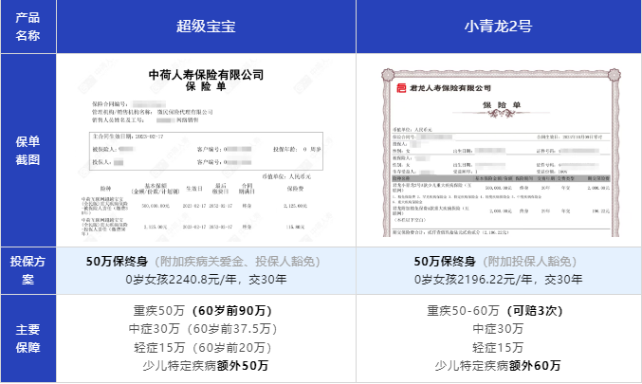Click 君龙人寿保险有限公司 title in certificate
The width and height of the screenshot is (642, 384).
coord(450,88)
